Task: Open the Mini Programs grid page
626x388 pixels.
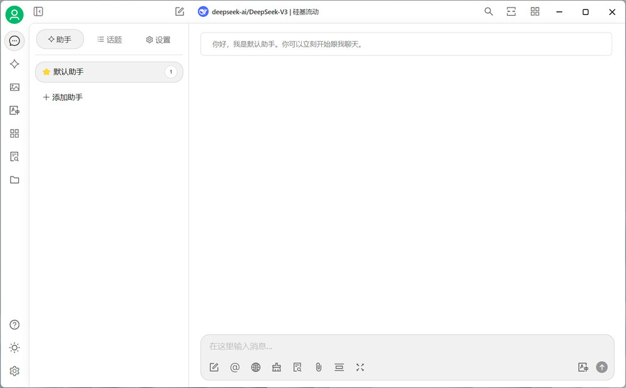Action: (x=14, y=133)
